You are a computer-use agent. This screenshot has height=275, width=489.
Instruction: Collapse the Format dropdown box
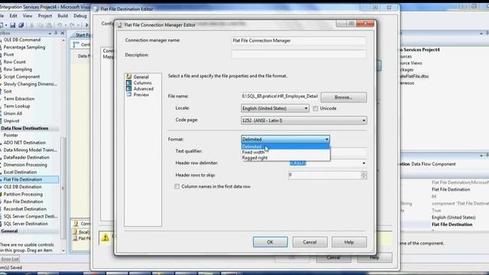[x=285, y=139]
